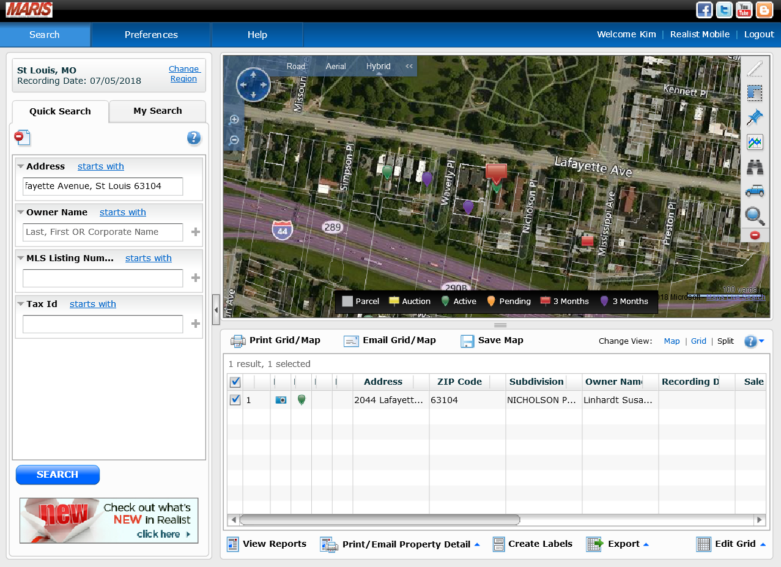Switch map to Aerial view
Image resolution: width=781 pixels, height=567 pixels.
pyautogui.click(x=336, y=66)
